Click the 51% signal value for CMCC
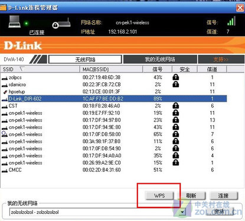This screenshot has width=245, height=221. click(x=158, y=170)
